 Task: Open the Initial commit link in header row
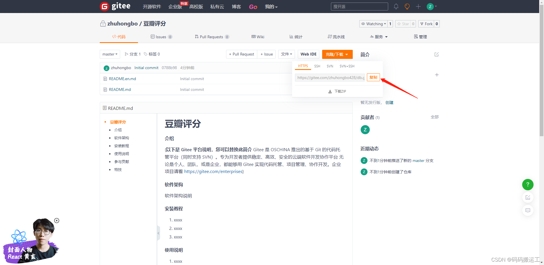pyautogui.click(x=146, y=68)
